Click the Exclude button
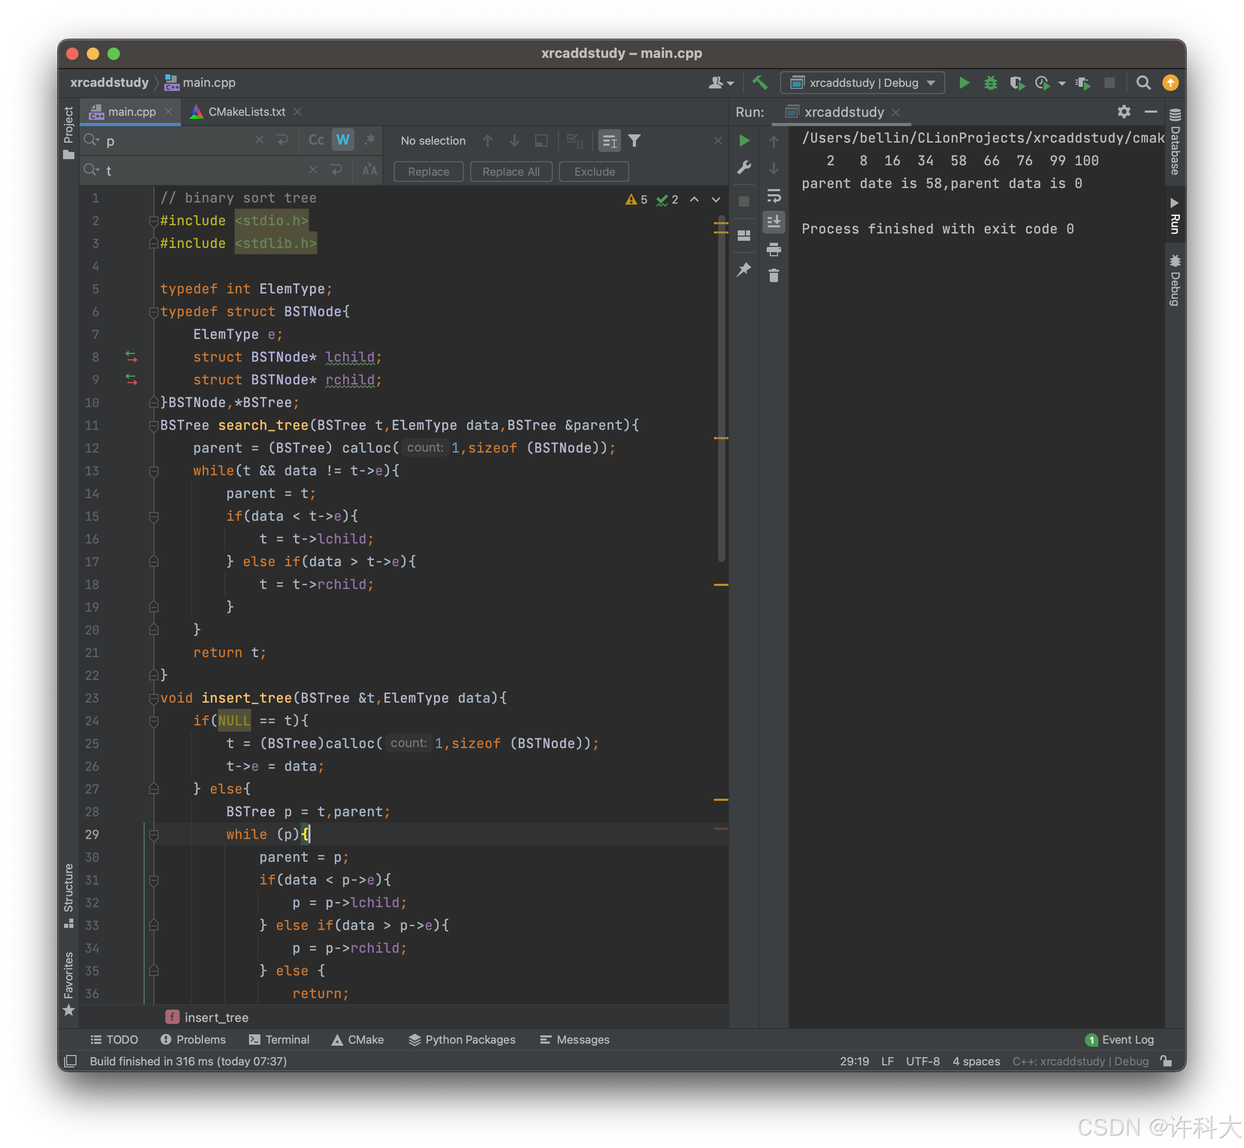This screenshot has width=1244, height=1148. (594, 172)
